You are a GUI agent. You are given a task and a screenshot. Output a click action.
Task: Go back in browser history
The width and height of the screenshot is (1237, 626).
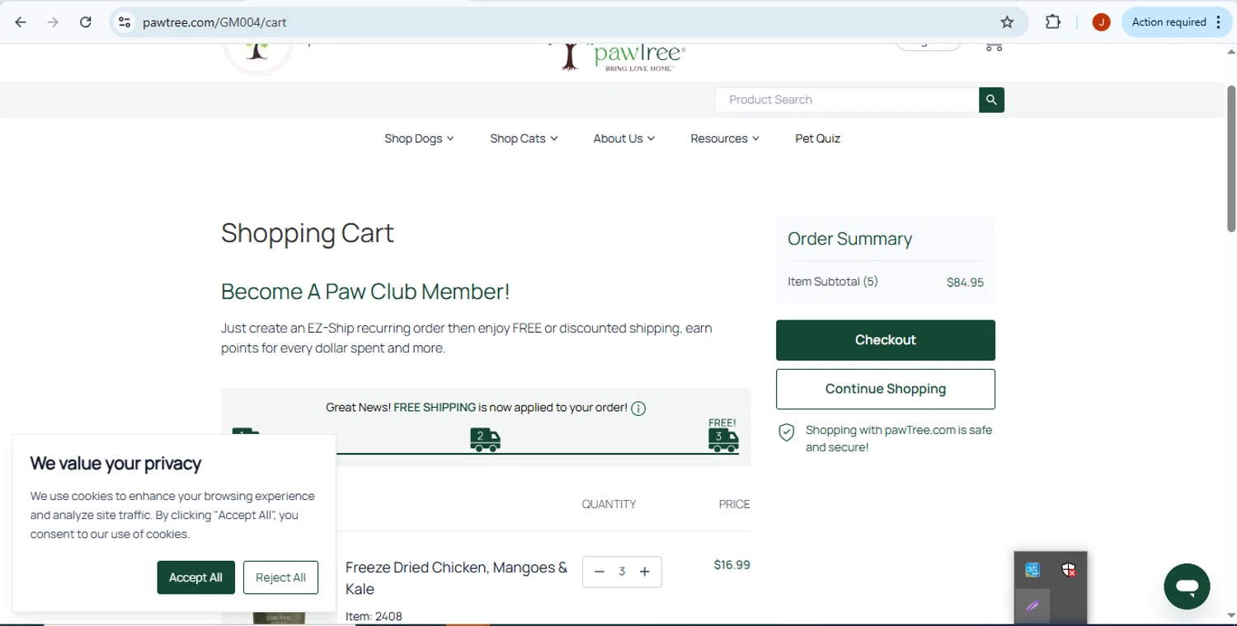pos(21,22)
